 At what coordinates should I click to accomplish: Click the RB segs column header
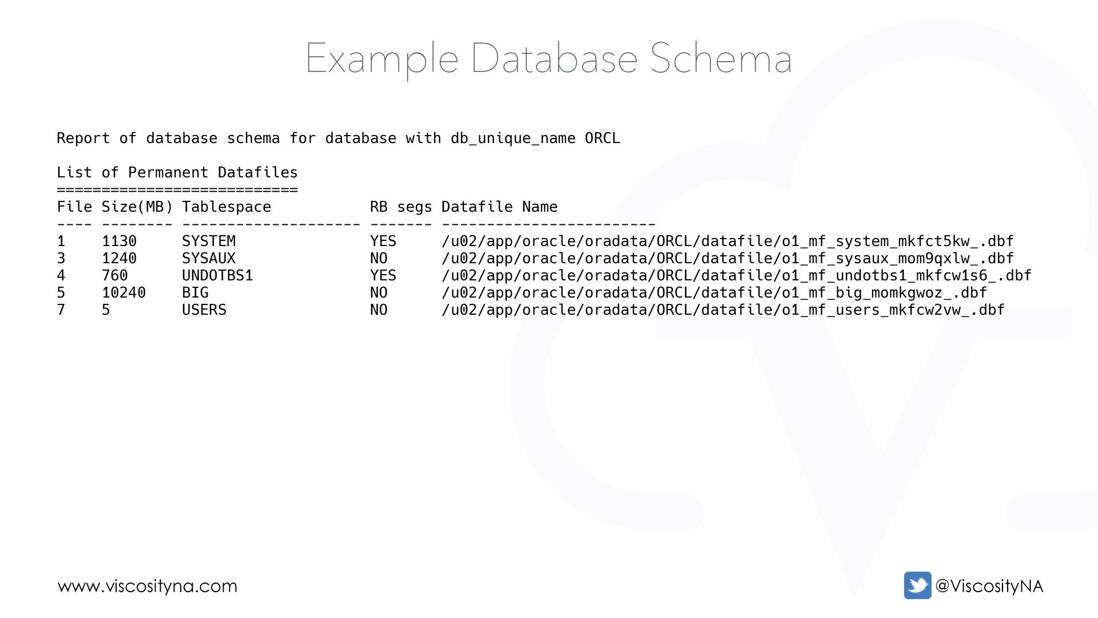click(401, 207)
